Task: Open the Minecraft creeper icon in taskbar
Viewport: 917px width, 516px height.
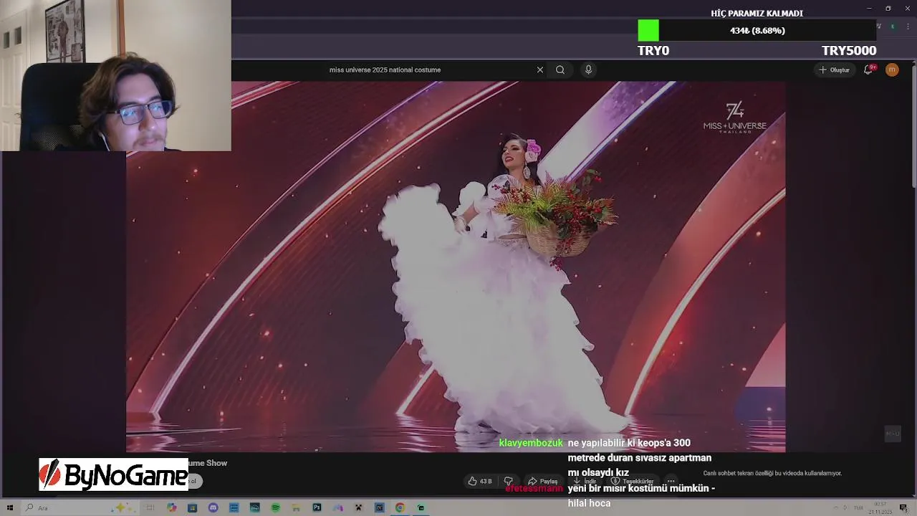Action: [x=358, y=507]
